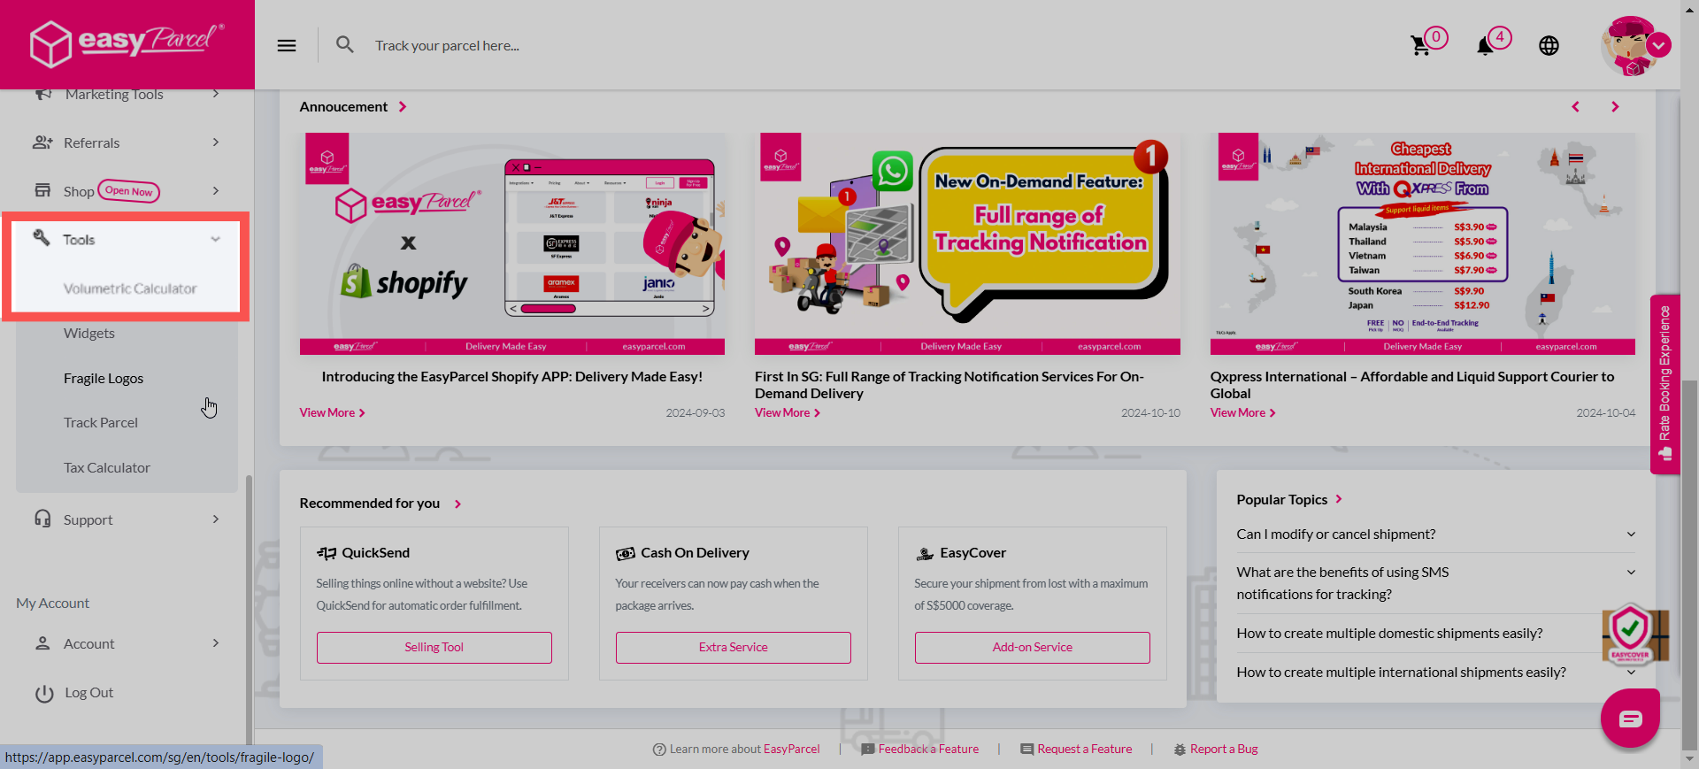Click the Referrals people icon
The height and width of the screenshot is (769, 1699).
click(x=42, y=142)
